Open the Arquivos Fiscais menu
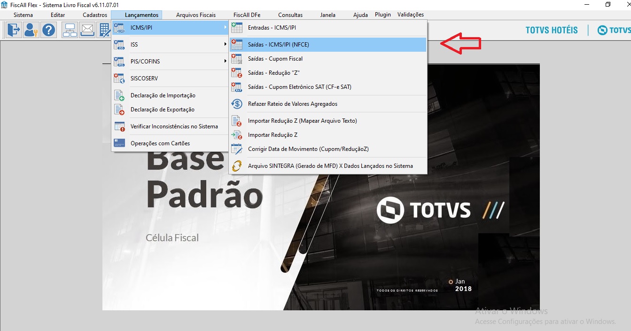 tap(196, 15)
